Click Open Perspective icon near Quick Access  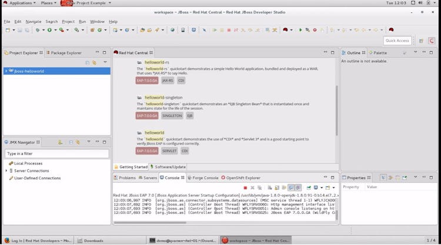pos(421,41)
